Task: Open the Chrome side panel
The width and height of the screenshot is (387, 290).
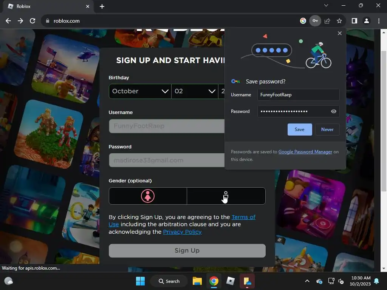Action: [354, 21]
